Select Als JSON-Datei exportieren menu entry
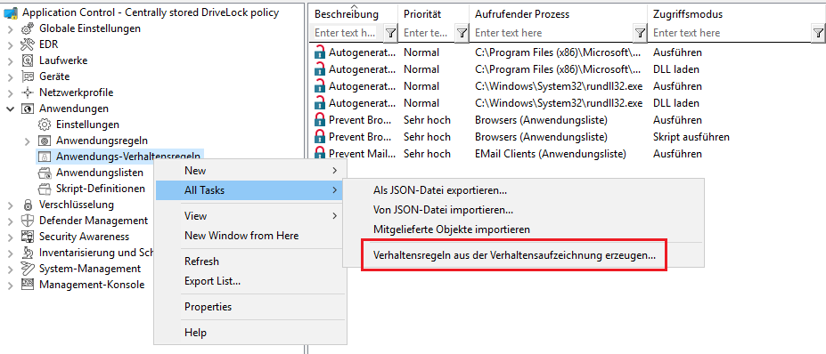 440,189
